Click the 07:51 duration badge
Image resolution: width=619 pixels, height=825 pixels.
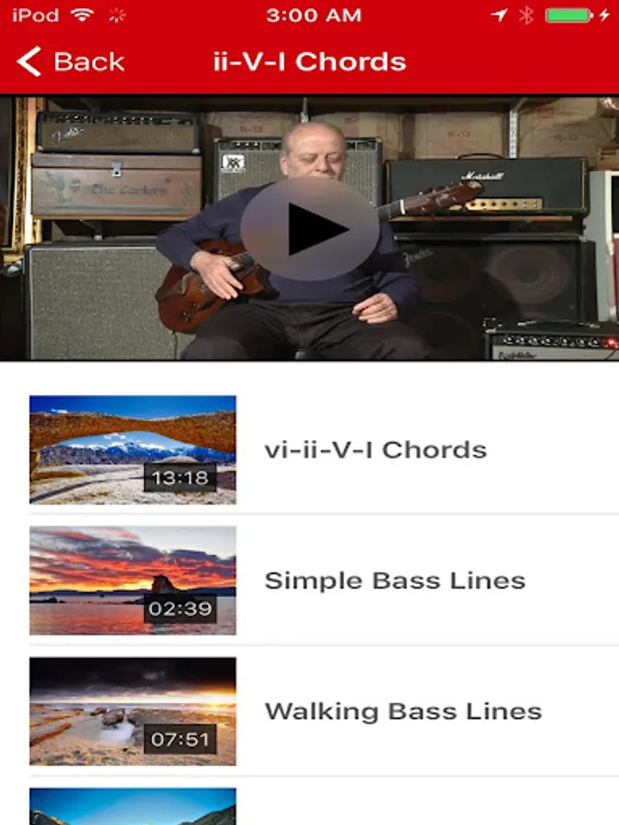tap(180, 739)
